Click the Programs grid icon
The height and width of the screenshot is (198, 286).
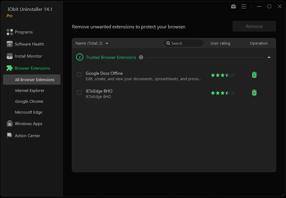coord(10,32)
